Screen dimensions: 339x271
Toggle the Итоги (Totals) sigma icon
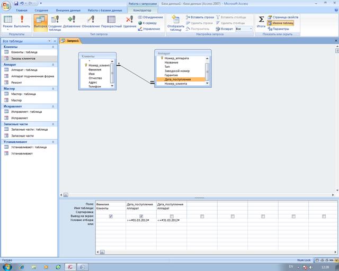261,21
